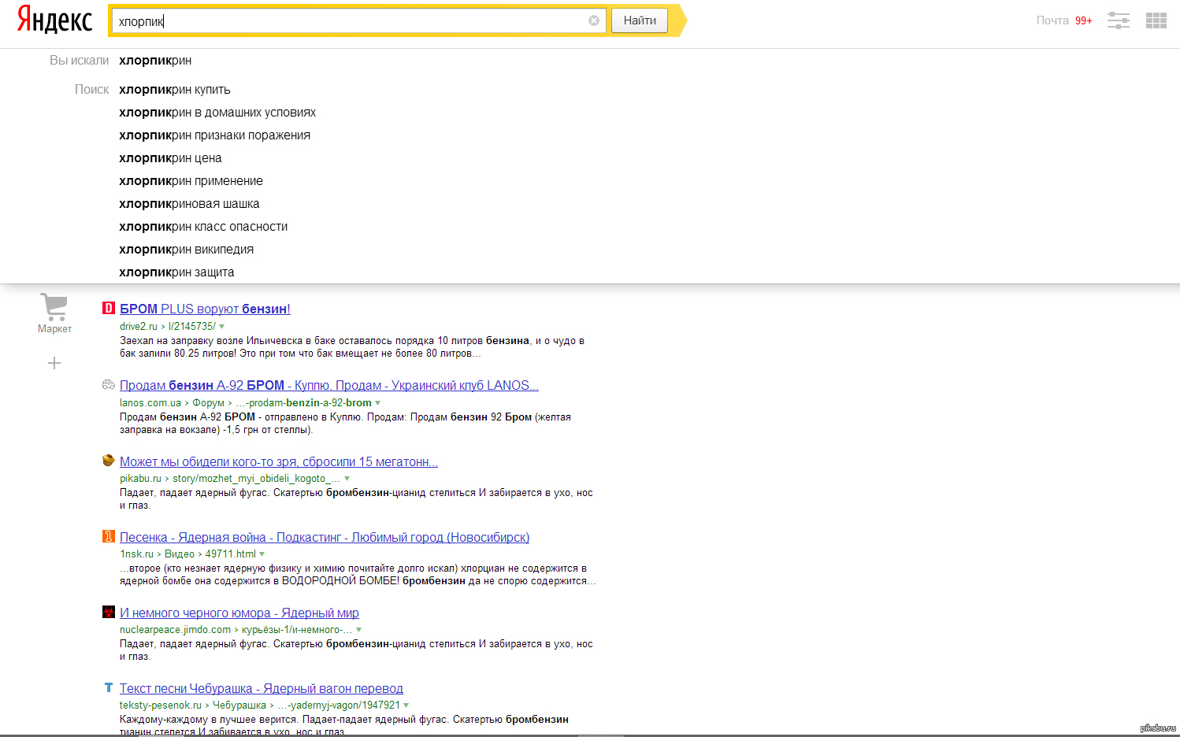The image size is (1180, 737).
Task: Select suggestion "хлорпикрин купить"
Action: (x=175, y=90)
